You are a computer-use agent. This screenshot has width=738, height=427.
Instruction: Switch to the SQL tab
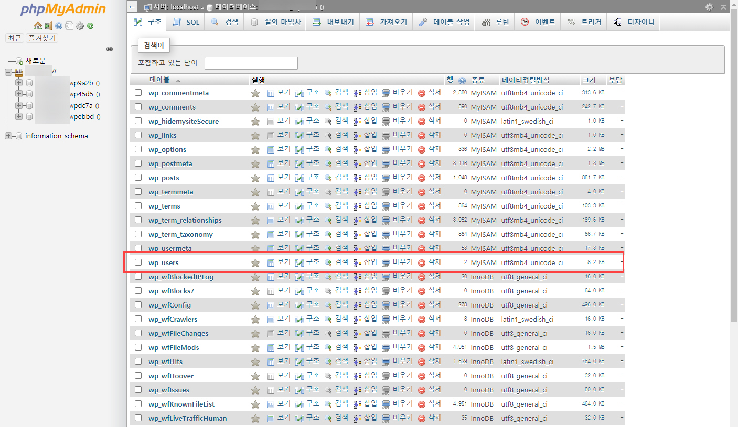[186, 22]
